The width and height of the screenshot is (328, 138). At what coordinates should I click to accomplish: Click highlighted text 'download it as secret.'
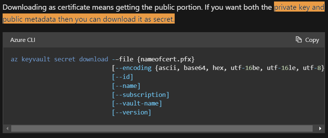[139, 19]
